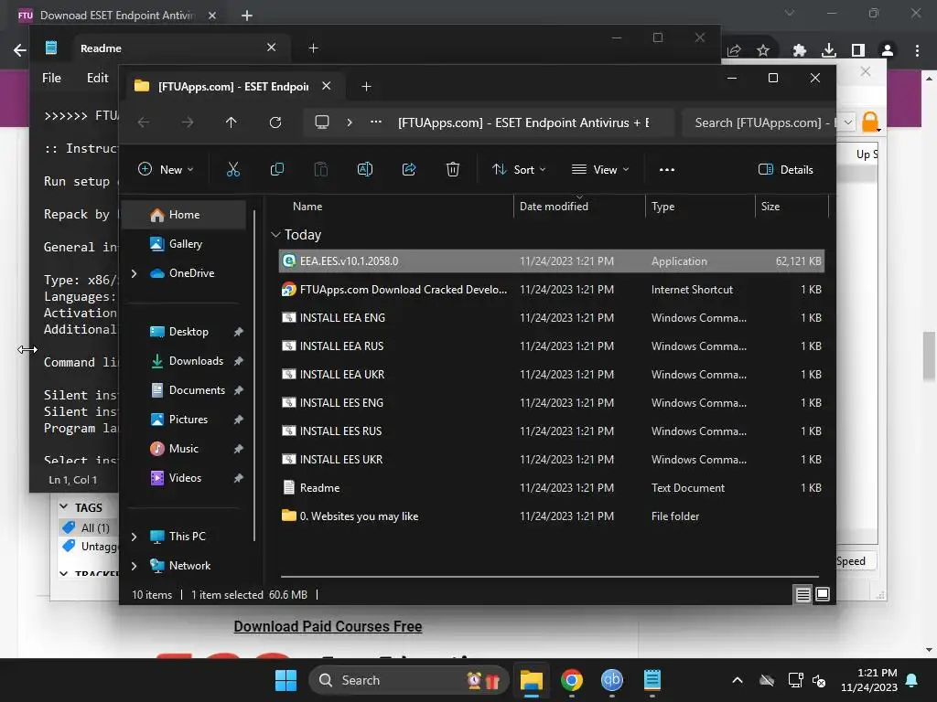Open the View dropdown menu
Screen dimensions: 937x702
(600, 169)
